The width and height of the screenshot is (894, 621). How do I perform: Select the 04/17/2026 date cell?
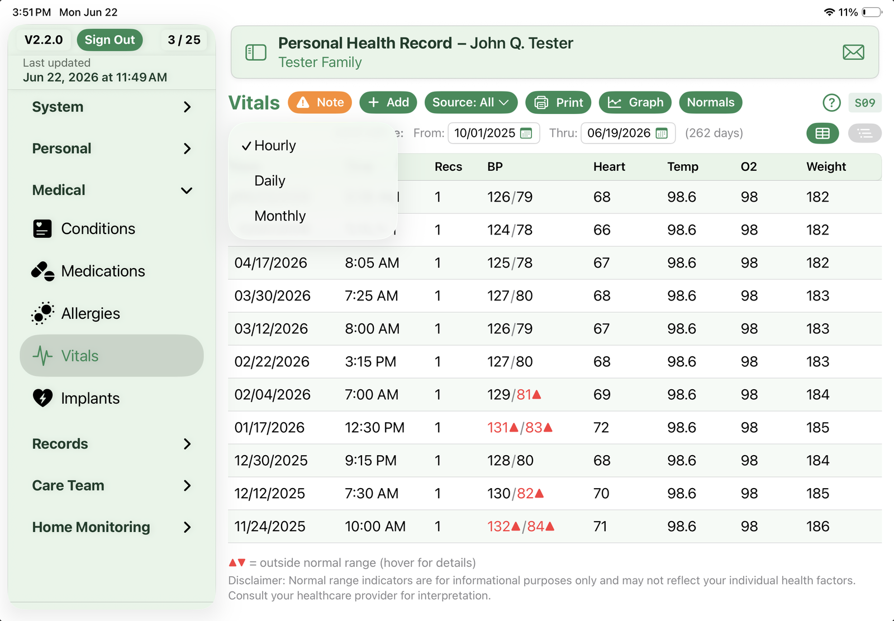[270, 263]
